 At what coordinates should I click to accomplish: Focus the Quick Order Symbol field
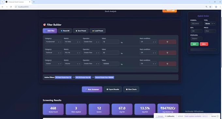196,23
